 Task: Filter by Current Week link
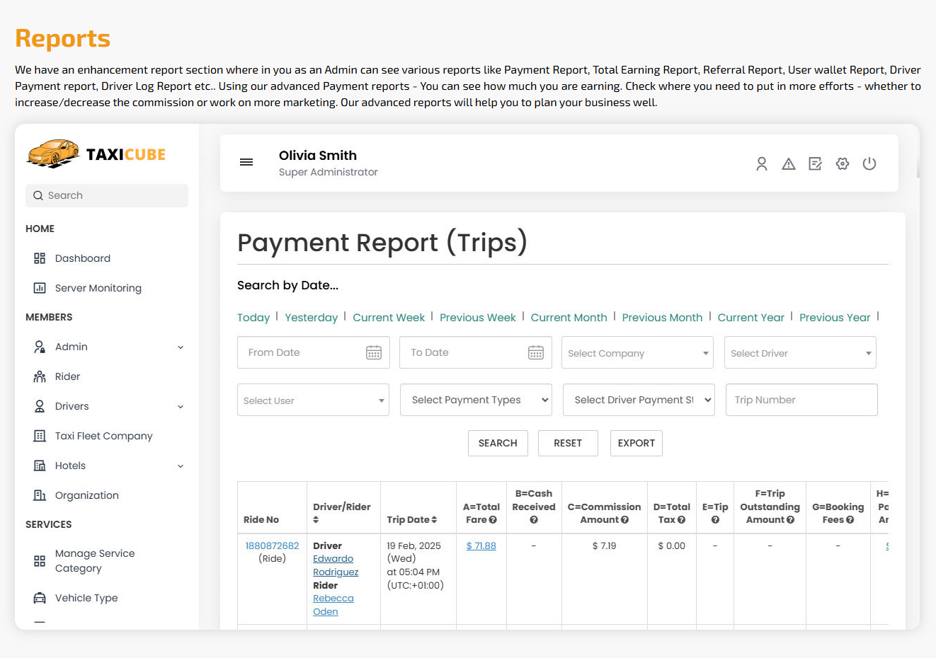[389, 318]
